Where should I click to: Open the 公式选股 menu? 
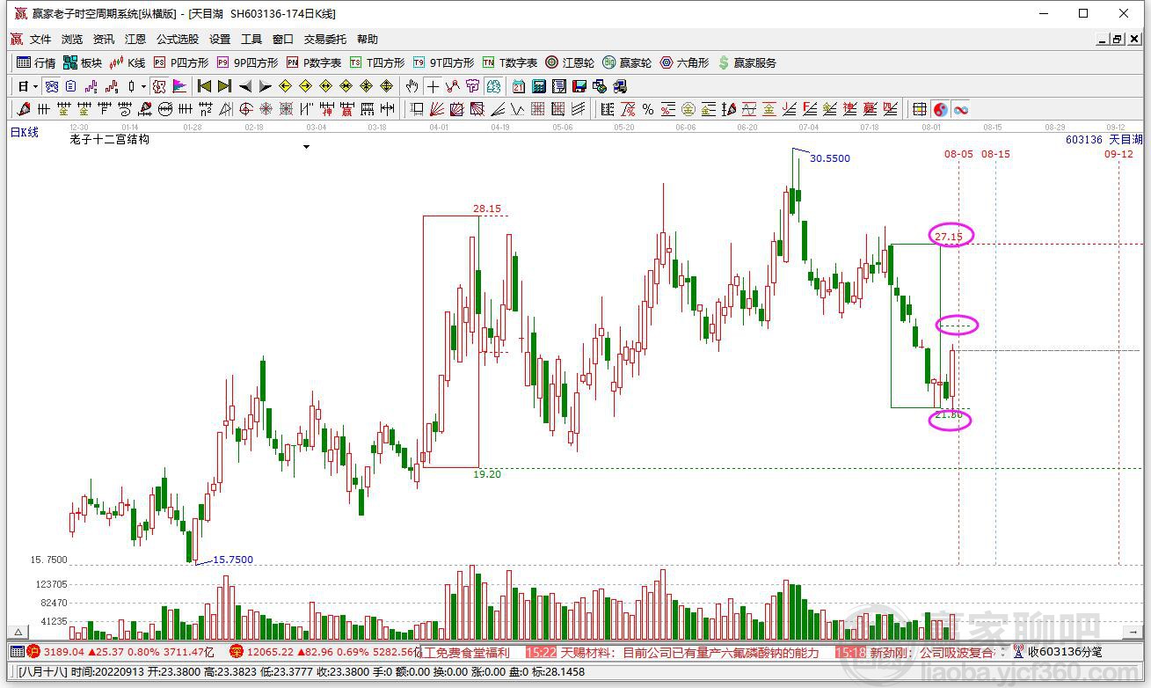pos(178,40)
